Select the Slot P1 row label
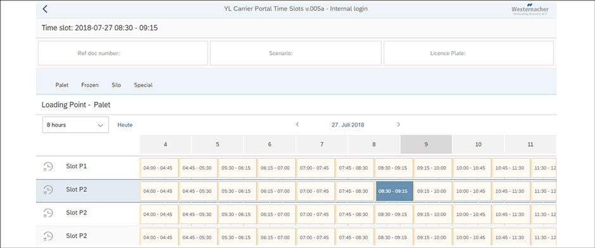Image resolution: width=595 pixels, height=248 pixels. click(76, 166)
